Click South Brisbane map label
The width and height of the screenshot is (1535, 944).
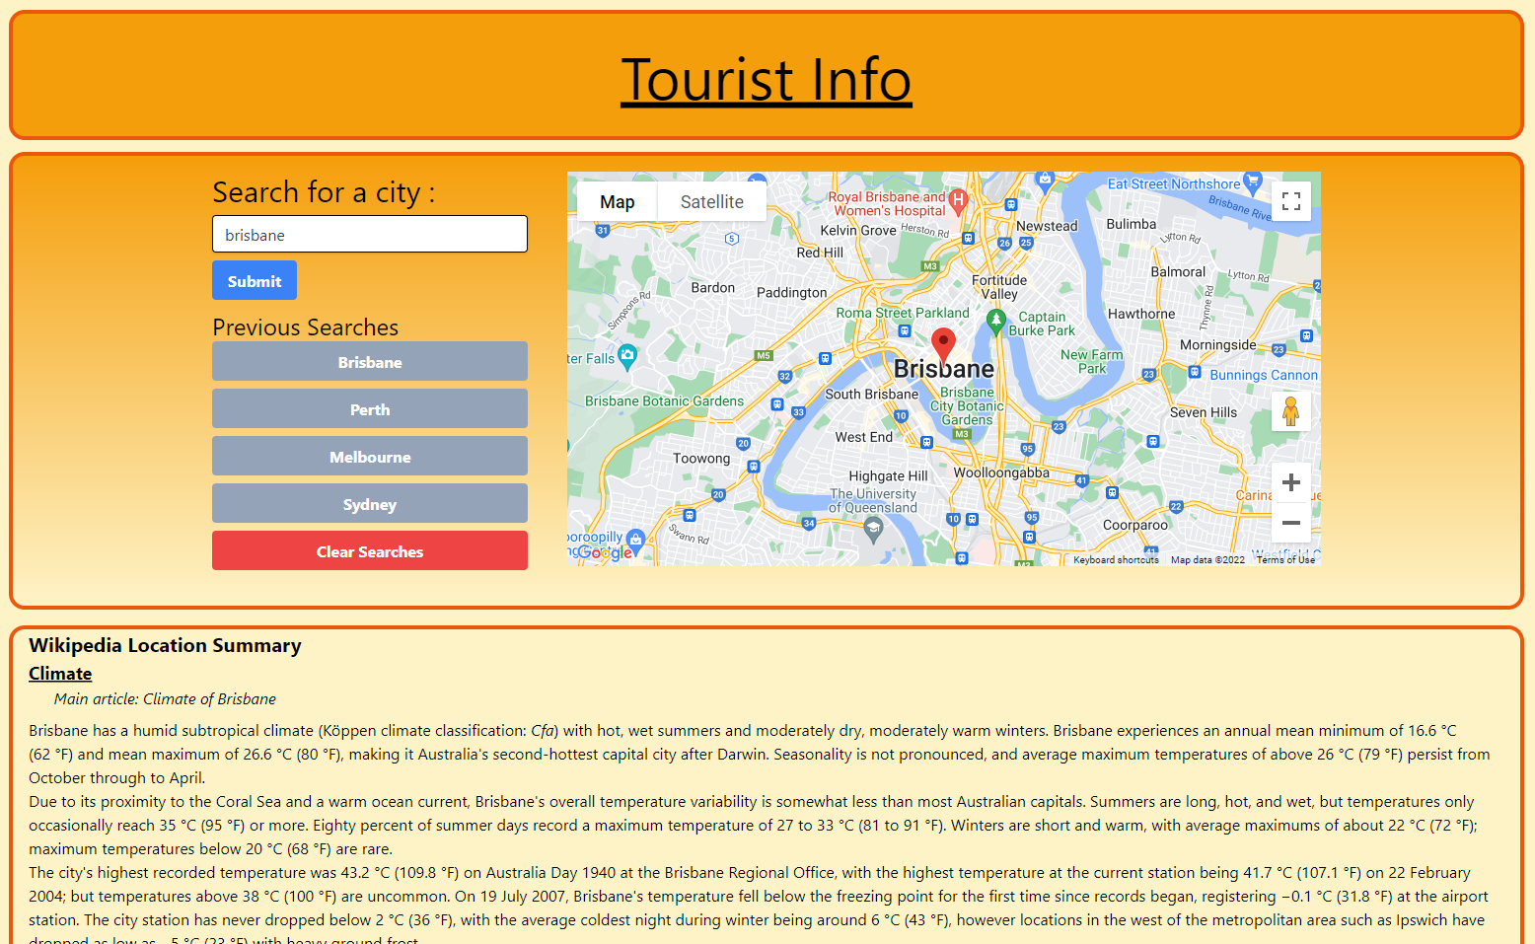coord(871,394)
